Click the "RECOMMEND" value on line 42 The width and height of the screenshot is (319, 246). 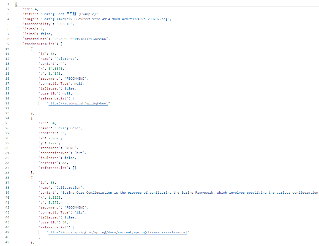75,207
